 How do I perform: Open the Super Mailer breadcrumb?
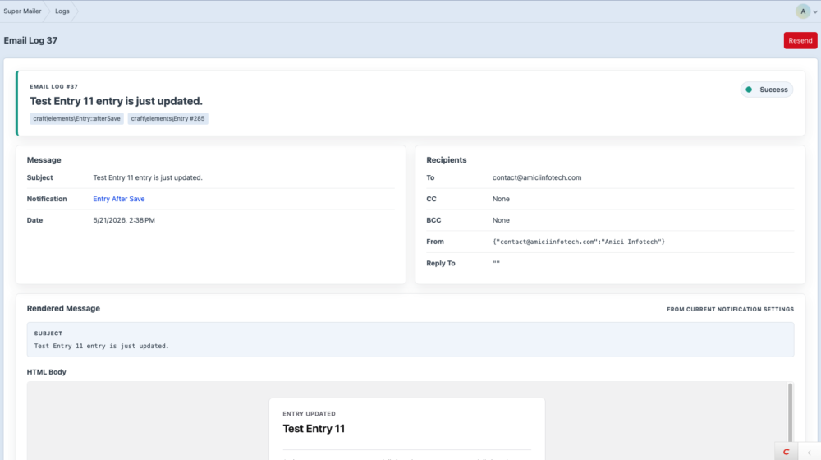click(22, 11)
